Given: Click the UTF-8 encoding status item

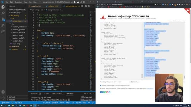Looking at the screenshot, I should click(x=62, y=103).
